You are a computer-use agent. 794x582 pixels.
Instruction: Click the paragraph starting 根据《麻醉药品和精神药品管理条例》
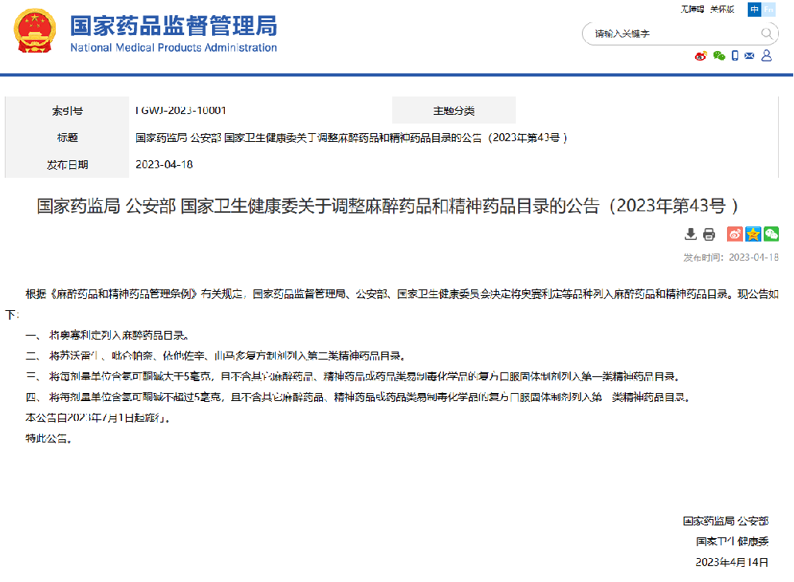pyautogui.click(x=392, y=304)
